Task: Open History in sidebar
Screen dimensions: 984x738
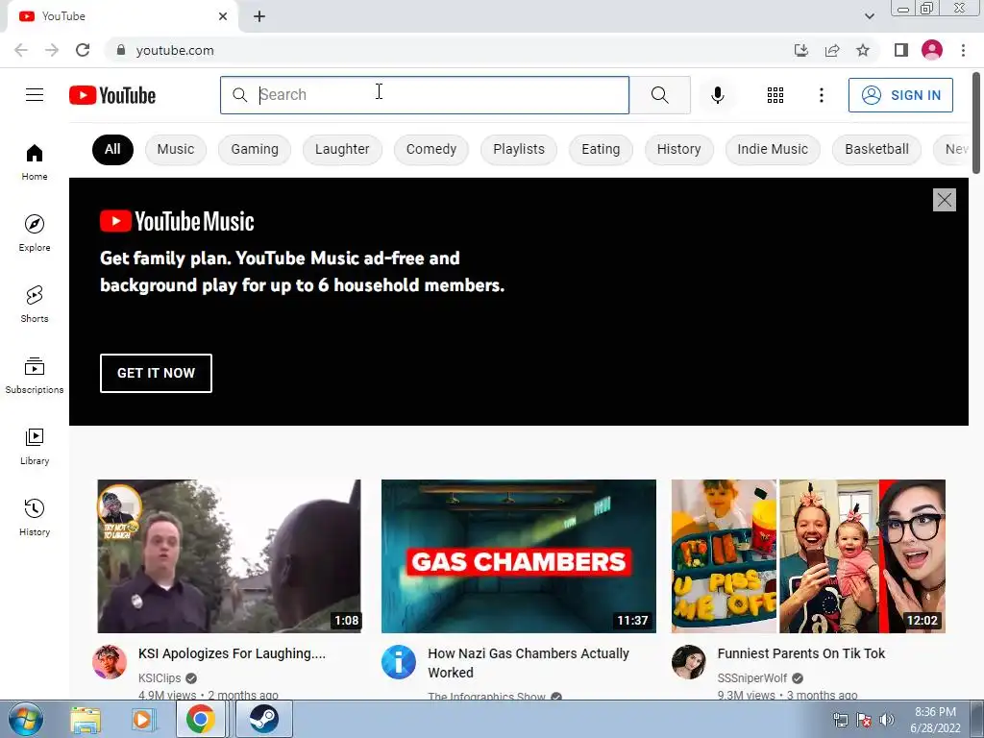Action: coord(35,517)
